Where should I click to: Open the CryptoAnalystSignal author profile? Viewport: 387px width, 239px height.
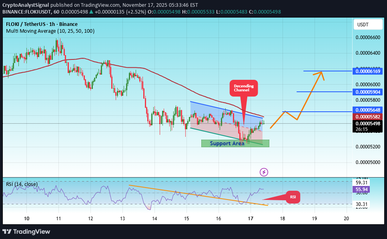point(25,5)
